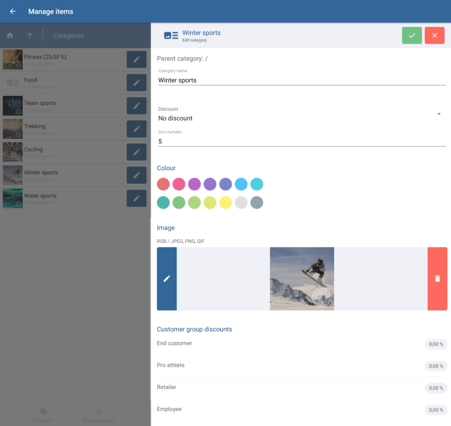The width and height of the screenshot is (451, 426).
Task: Click the pencil icon next to Trekking
Action: pos(137,129)
